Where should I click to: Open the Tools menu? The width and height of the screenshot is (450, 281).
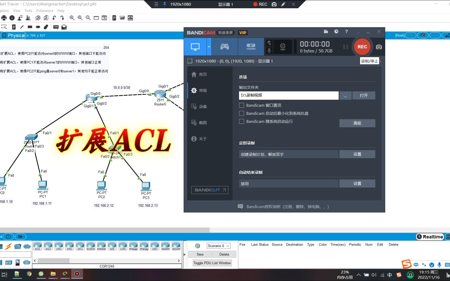28,11
